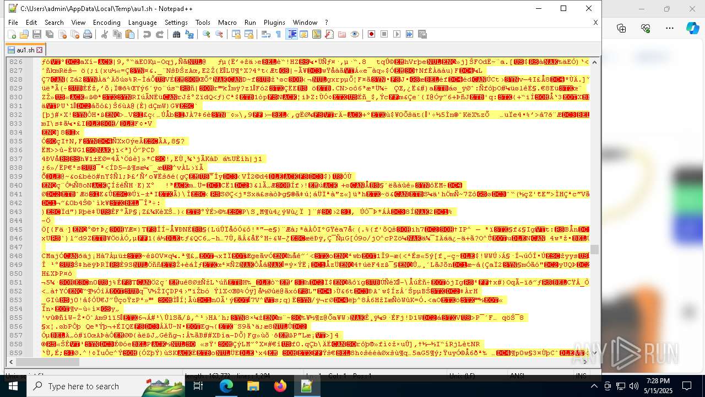
Task: Click the Copy toolbar icon
Action: (117, 34)
